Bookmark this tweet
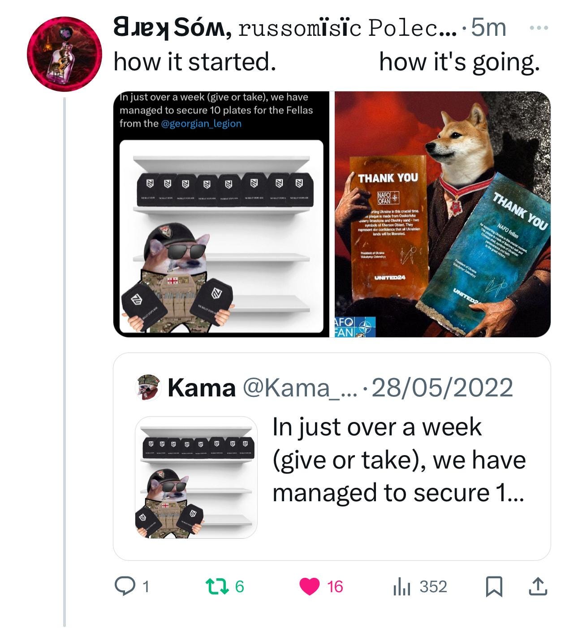The image size is (578, 628). [x=494, y=586]
